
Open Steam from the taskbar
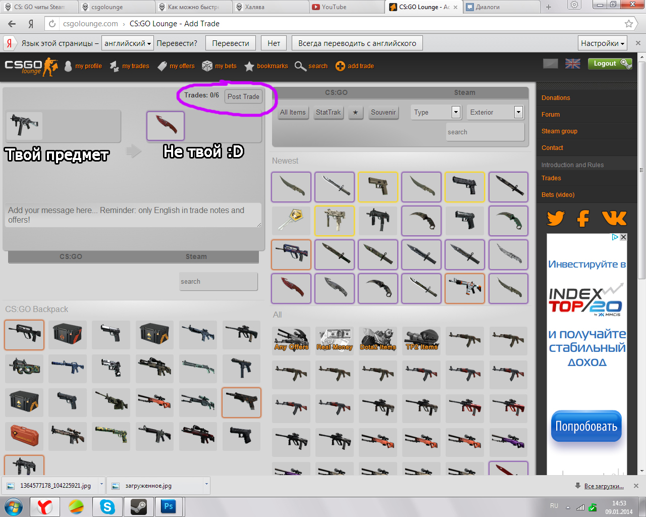(139, 506)
